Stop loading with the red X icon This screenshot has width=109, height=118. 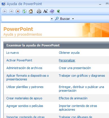tap(18, 11)
